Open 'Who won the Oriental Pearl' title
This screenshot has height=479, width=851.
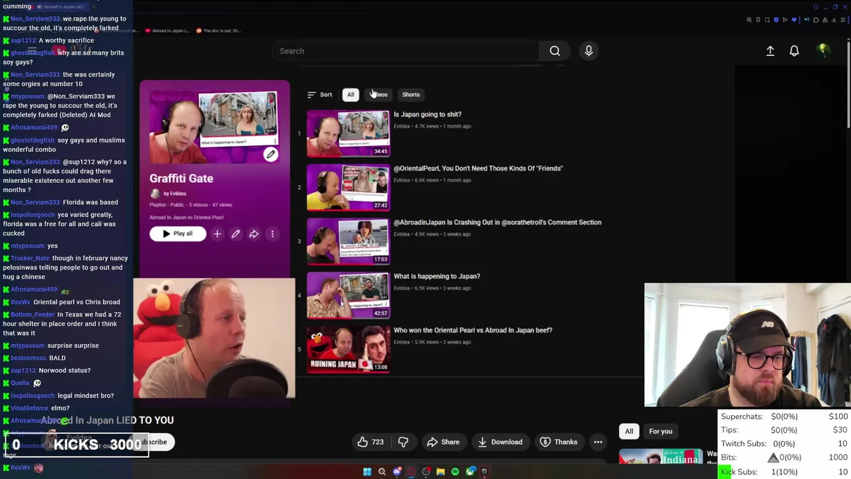pyautogui.click(x=473, y=330)
